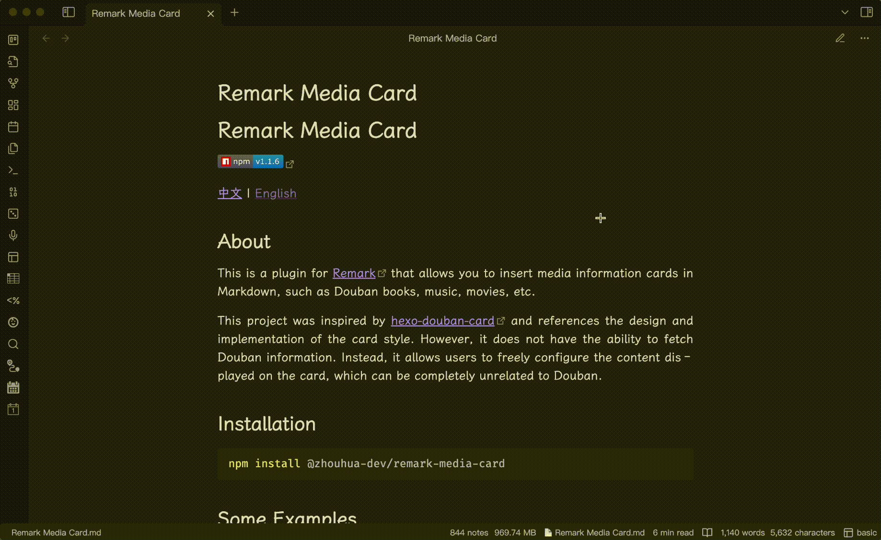This screenshot has width=881, height=540.
Task: Click the 1,140 words status item
Action: (x=742, y=532)
